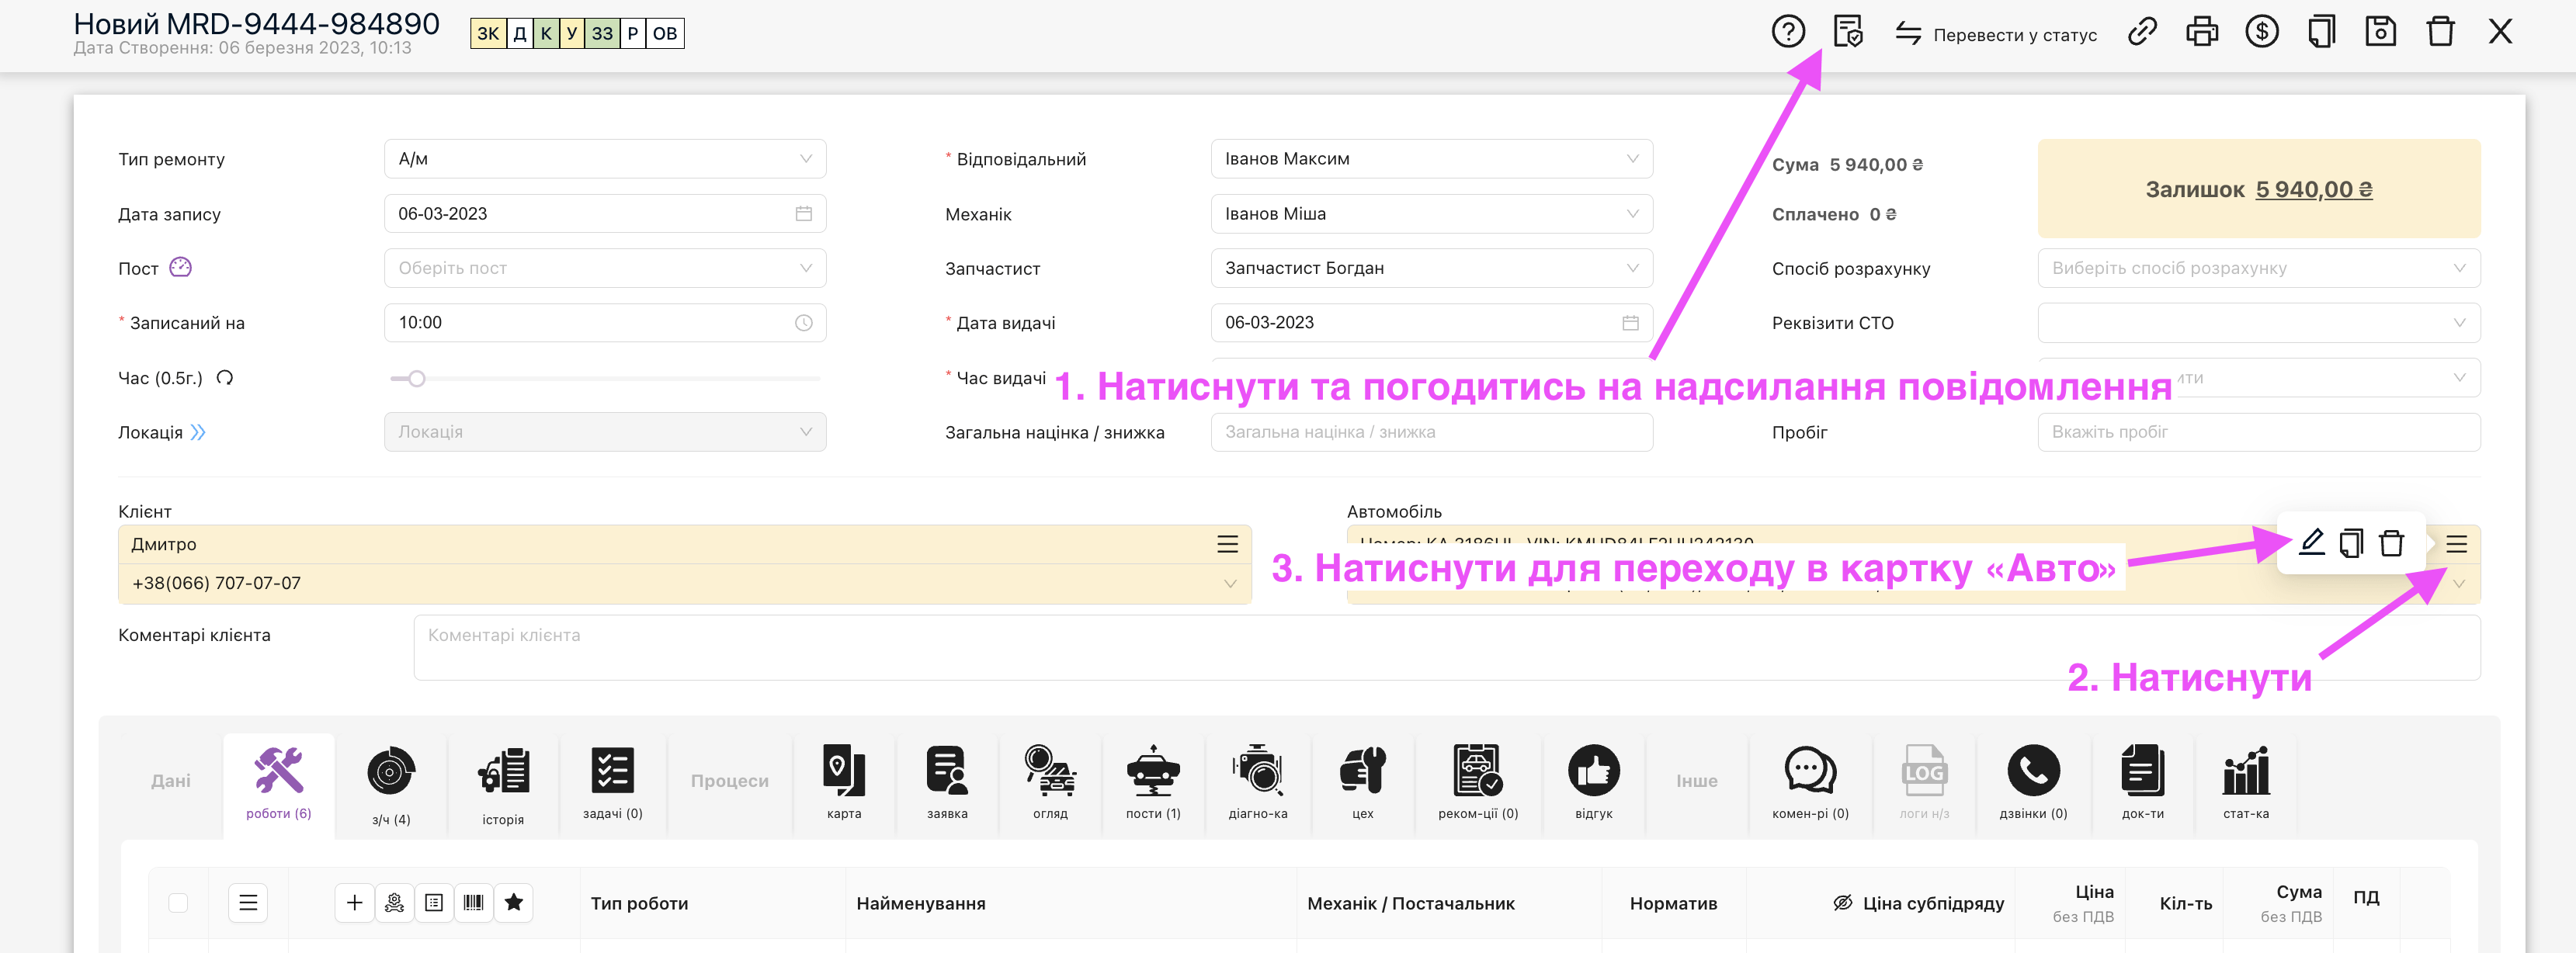The image size is (2576, 953).
Task: Click the help question mark icon
Action: [1787, 32]
